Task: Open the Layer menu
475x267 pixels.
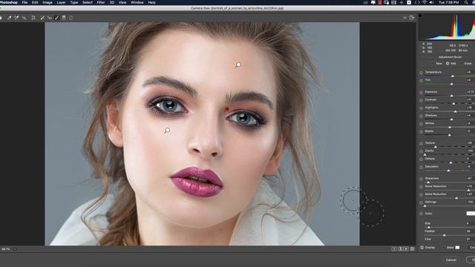Action: coord(61,2)
